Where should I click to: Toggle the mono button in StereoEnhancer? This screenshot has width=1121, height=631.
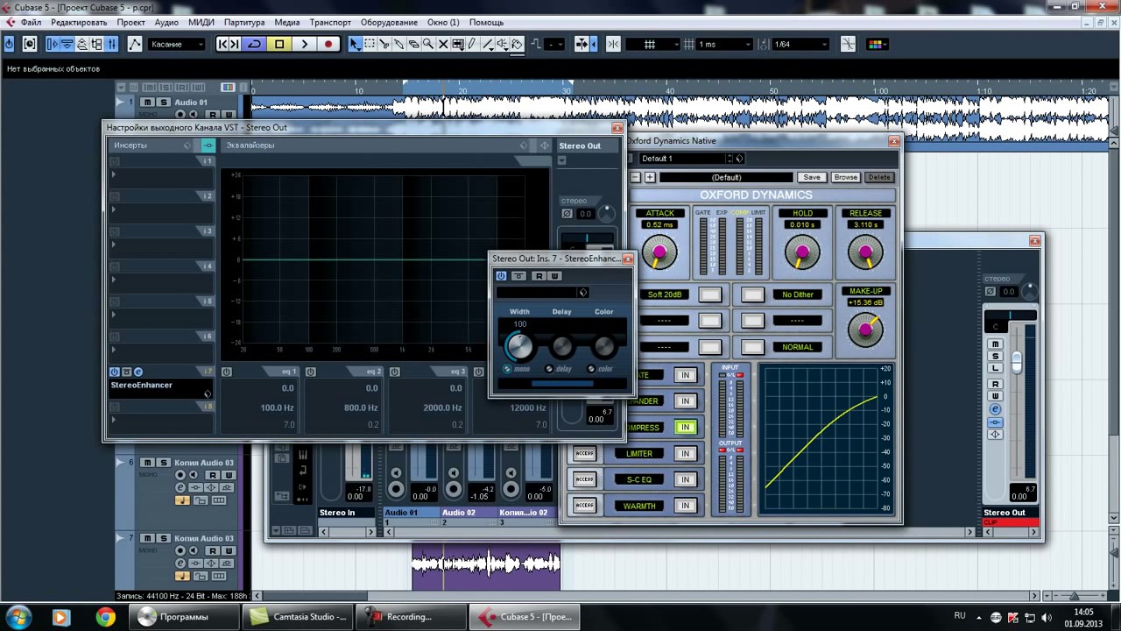[x=507, y=369]
